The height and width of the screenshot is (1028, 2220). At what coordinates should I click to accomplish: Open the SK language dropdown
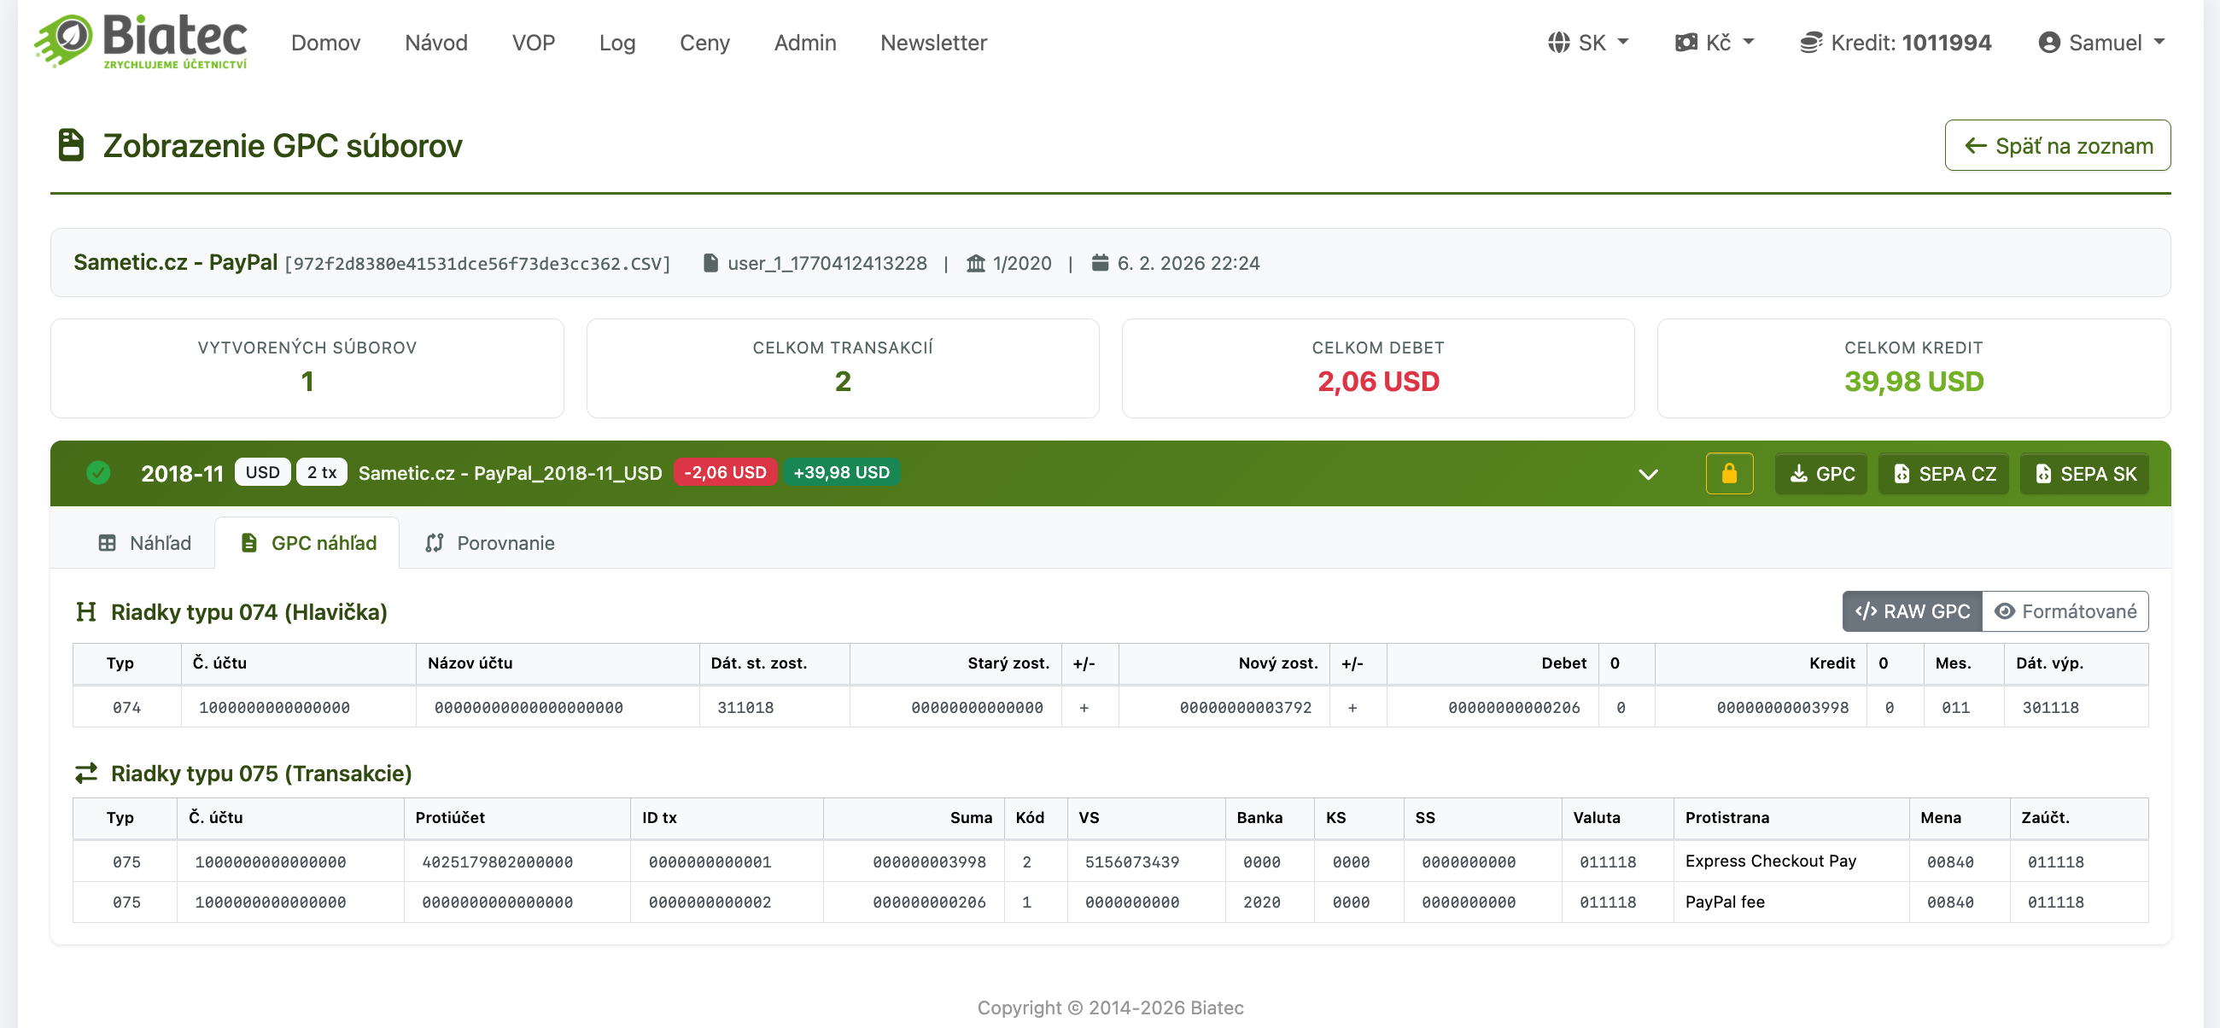[1587, 42]
